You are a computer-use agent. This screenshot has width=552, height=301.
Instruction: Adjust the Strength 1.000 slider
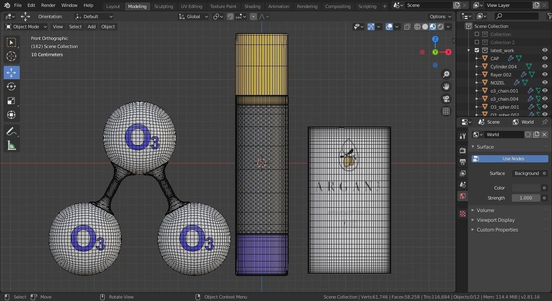(x=527, y=198)
